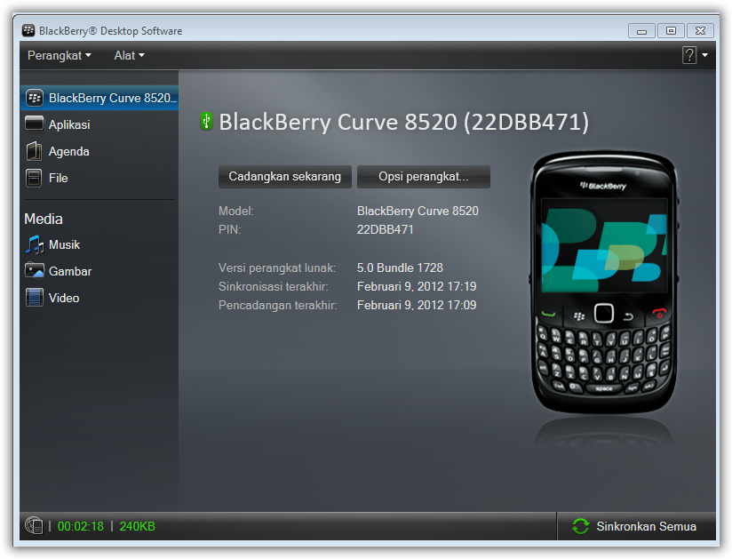Click the green sync arrows icon

coord(581,526)
